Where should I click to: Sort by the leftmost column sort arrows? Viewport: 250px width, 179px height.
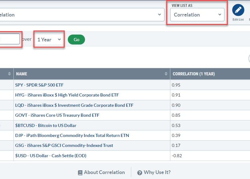[x=9, y=74]
